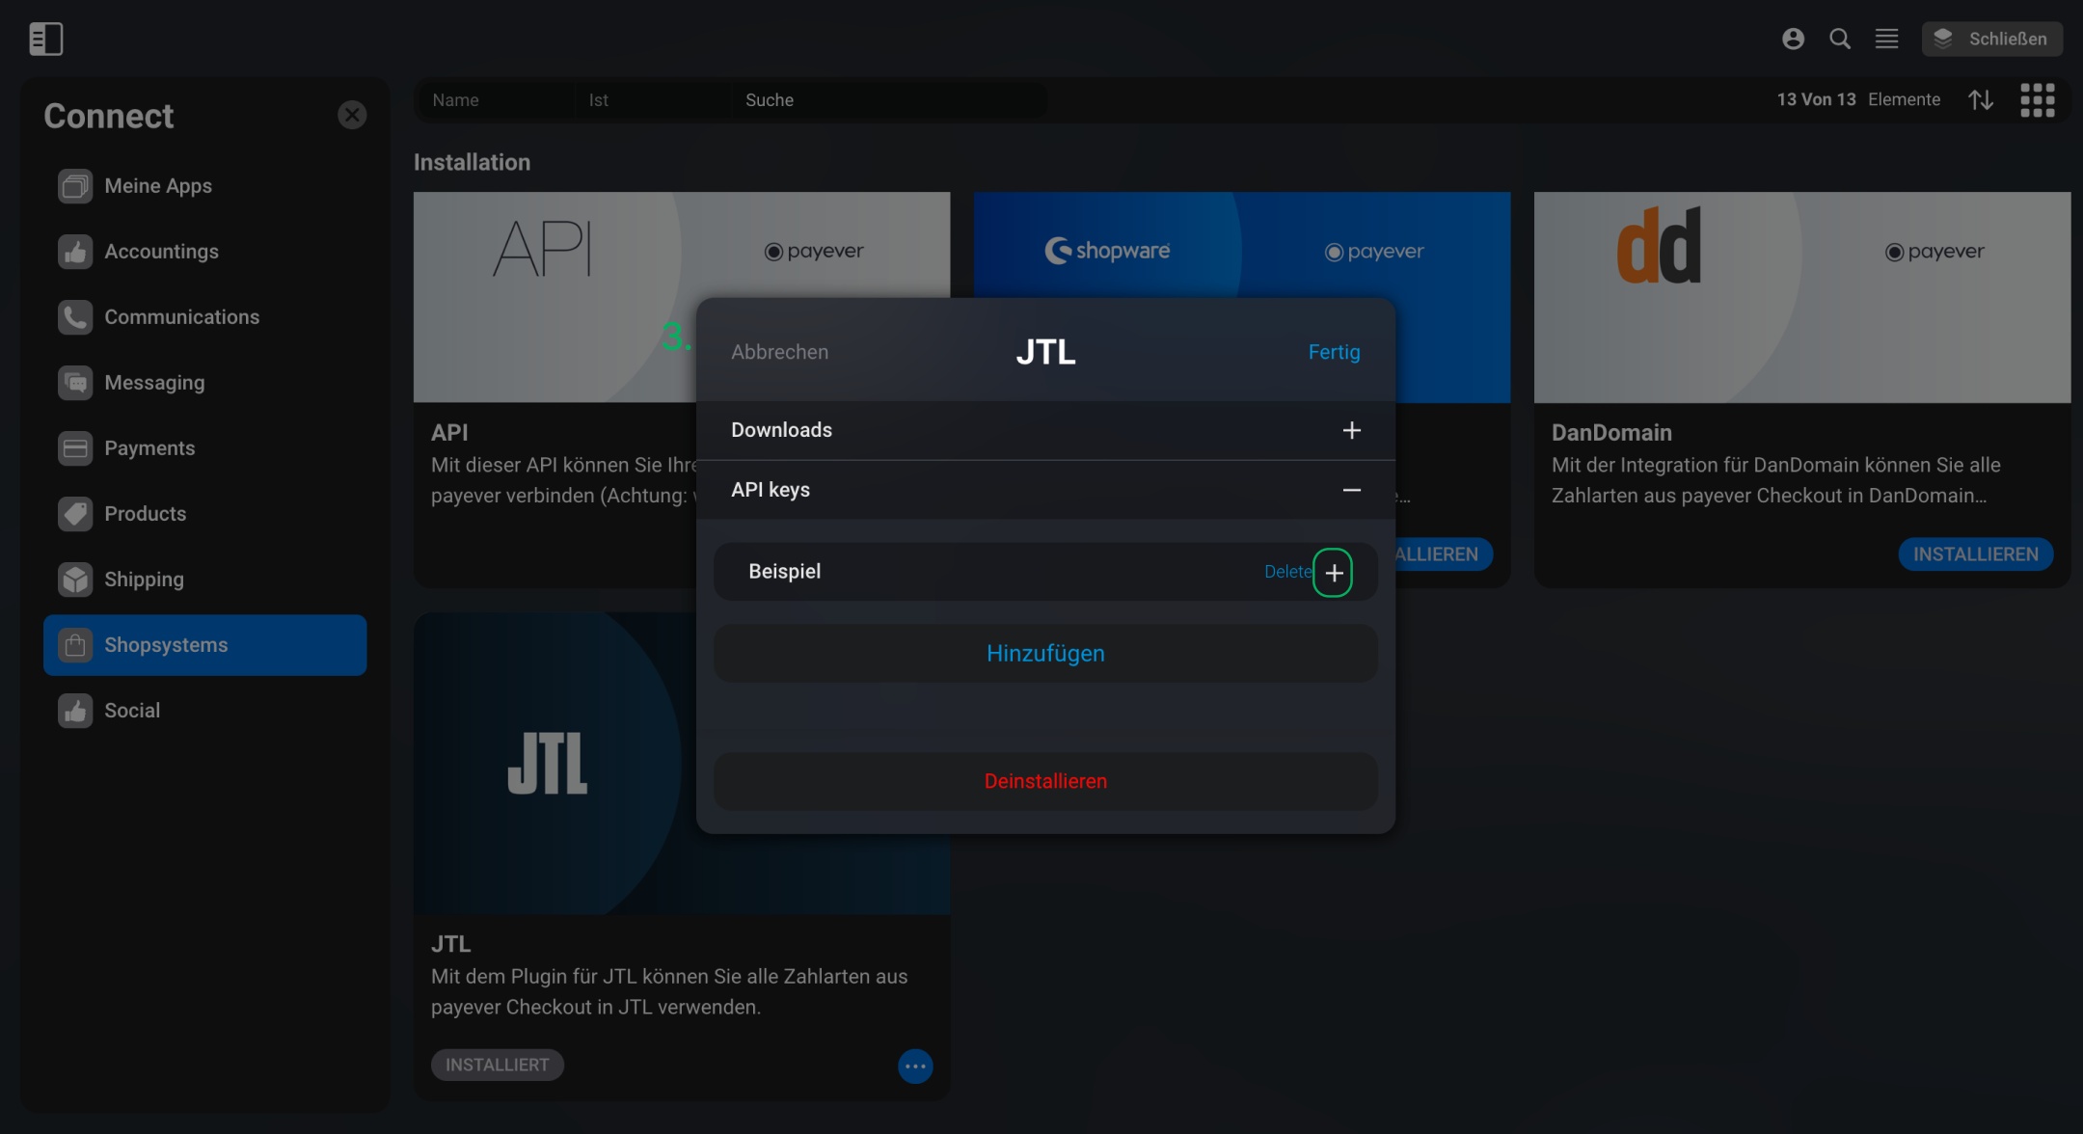Screen dimensions: 2083x1134
Task: Open Payments category
Action: [205, 448]
